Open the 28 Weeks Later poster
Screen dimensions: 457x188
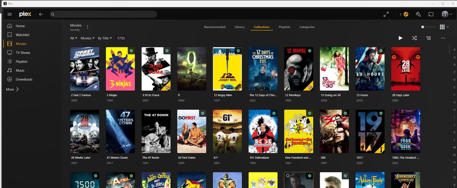(x=85, y=131)
